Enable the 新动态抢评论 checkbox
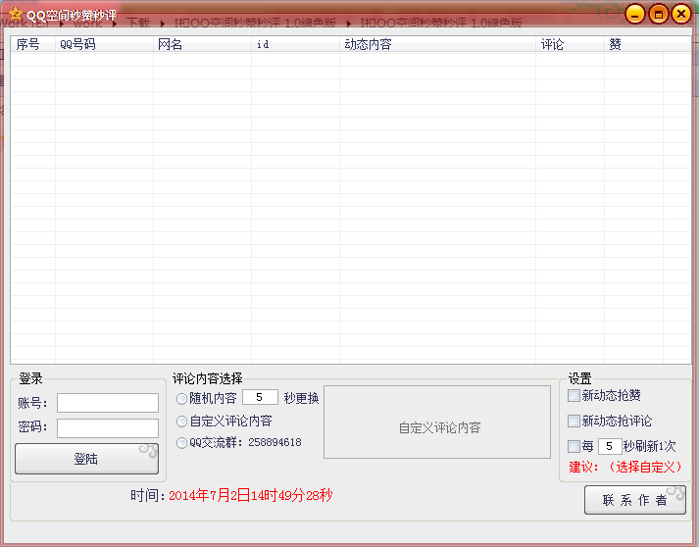 574,421
